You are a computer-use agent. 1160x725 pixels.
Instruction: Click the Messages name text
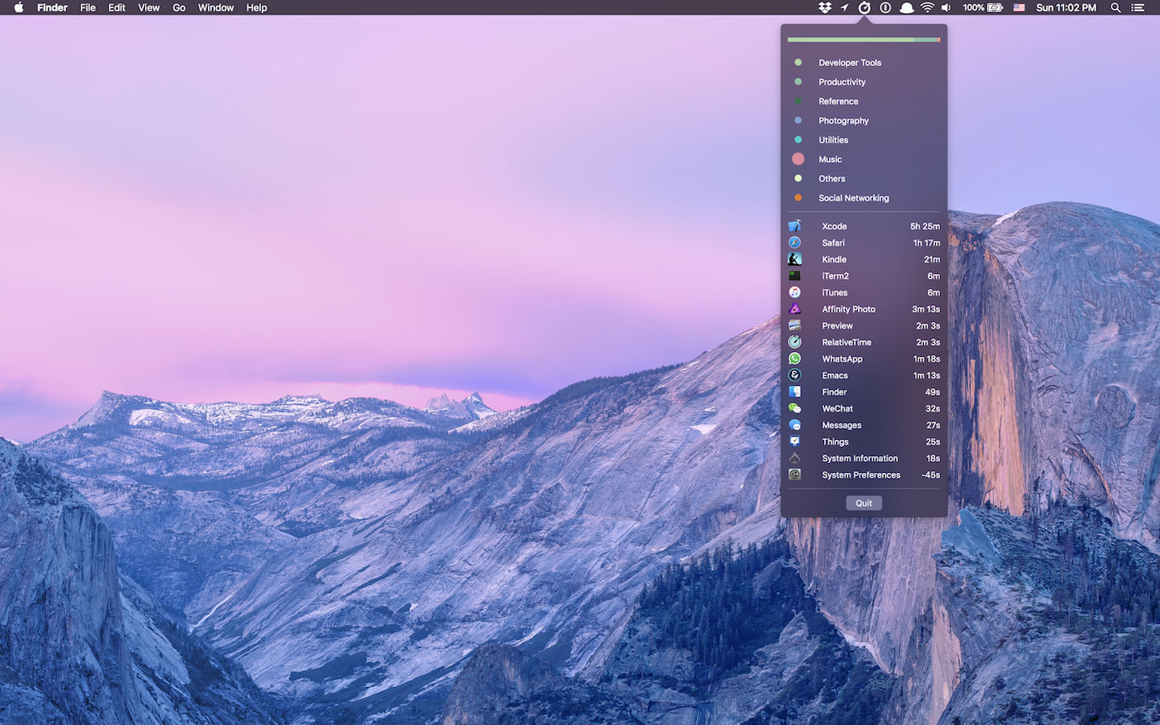[841, 425]
